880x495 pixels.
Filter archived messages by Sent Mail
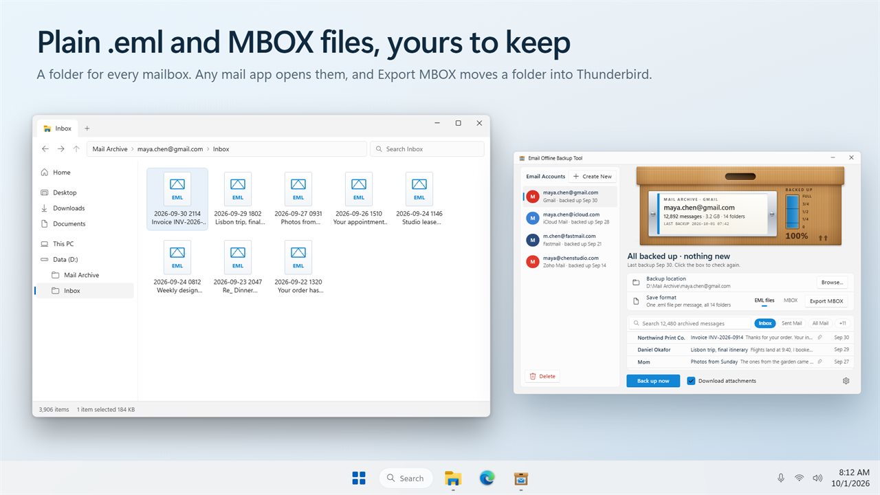791,323
